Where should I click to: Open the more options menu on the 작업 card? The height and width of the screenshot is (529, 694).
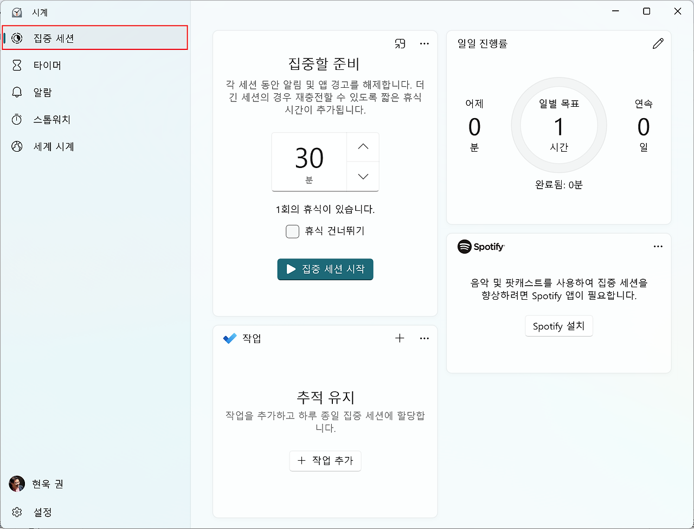[424, 338]
